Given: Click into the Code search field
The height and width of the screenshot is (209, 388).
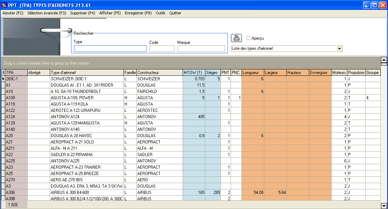Looking at the screenshot, I should coord(162,48).
